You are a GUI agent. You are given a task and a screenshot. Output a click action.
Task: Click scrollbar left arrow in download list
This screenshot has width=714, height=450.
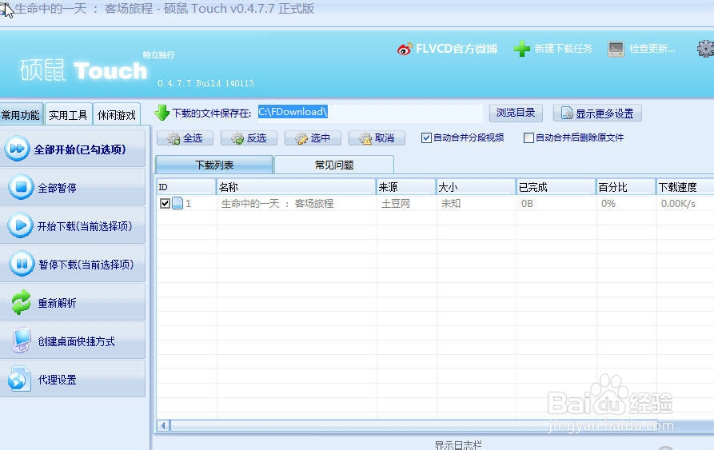coord(163,425)
